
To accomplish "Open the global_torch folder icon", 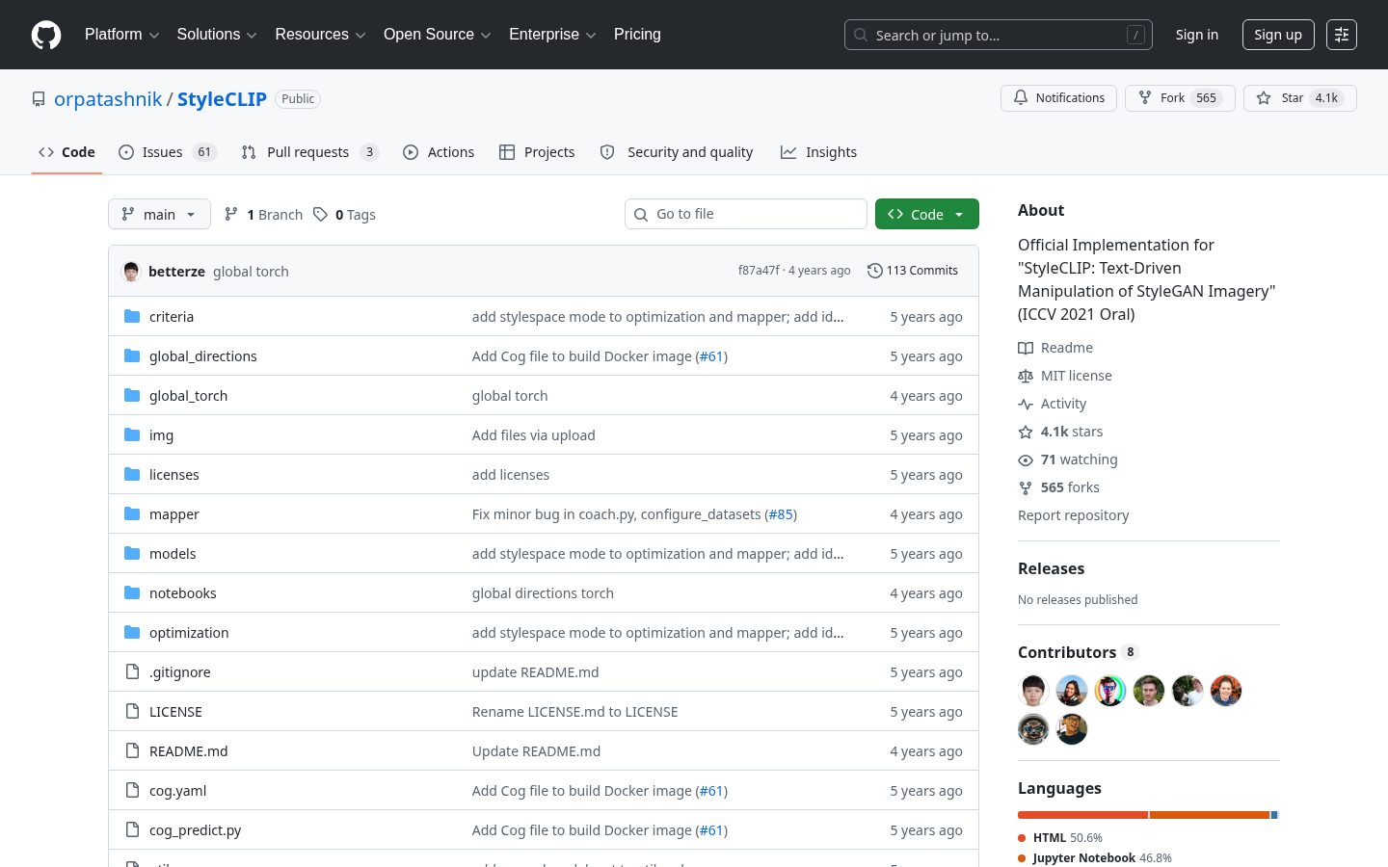I will [x=132, y=396].
